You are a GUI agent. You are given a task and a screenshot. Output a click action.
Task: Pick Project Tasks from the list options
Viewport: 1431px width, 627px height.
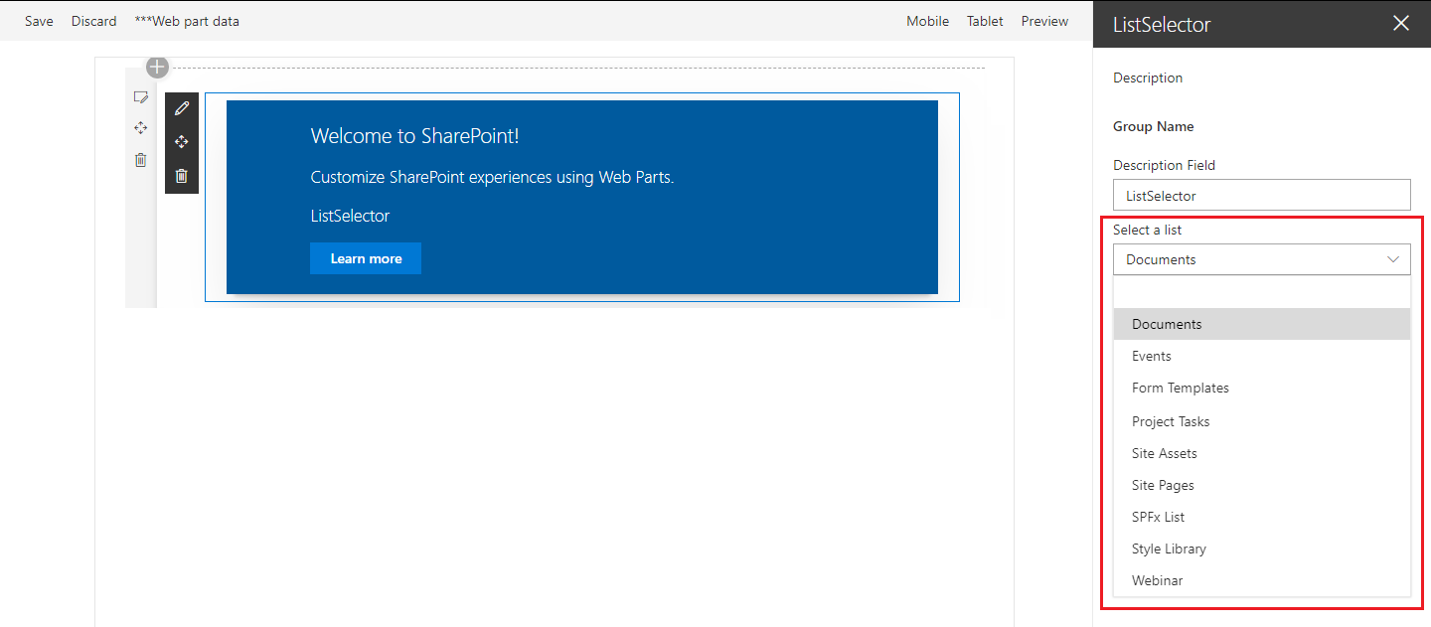coord(1171,421)
